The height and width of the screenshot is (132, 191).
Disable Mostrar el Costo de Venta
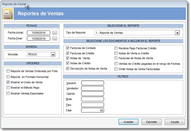pyautogui.click(x=8, y=82)
